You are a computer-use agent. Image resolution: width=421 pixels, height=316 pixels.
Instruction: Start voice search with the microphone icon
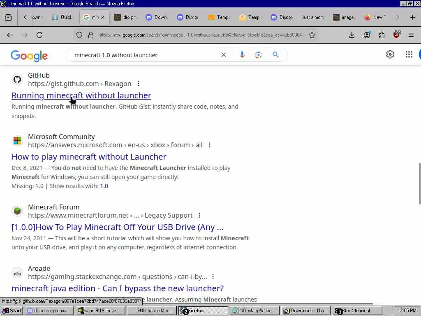(242, 55)
